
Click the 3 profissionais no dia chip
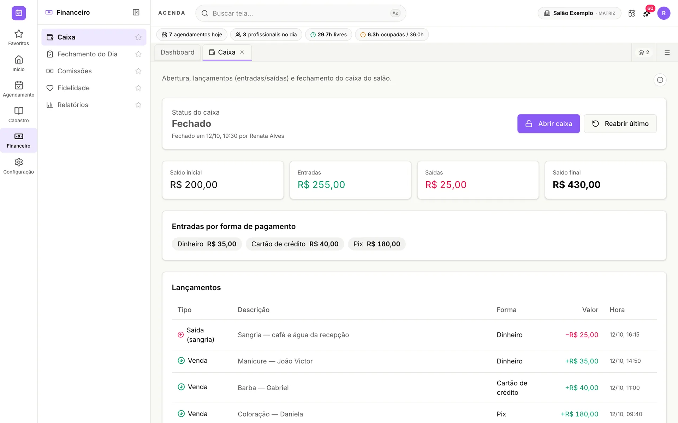coord(266,35)
